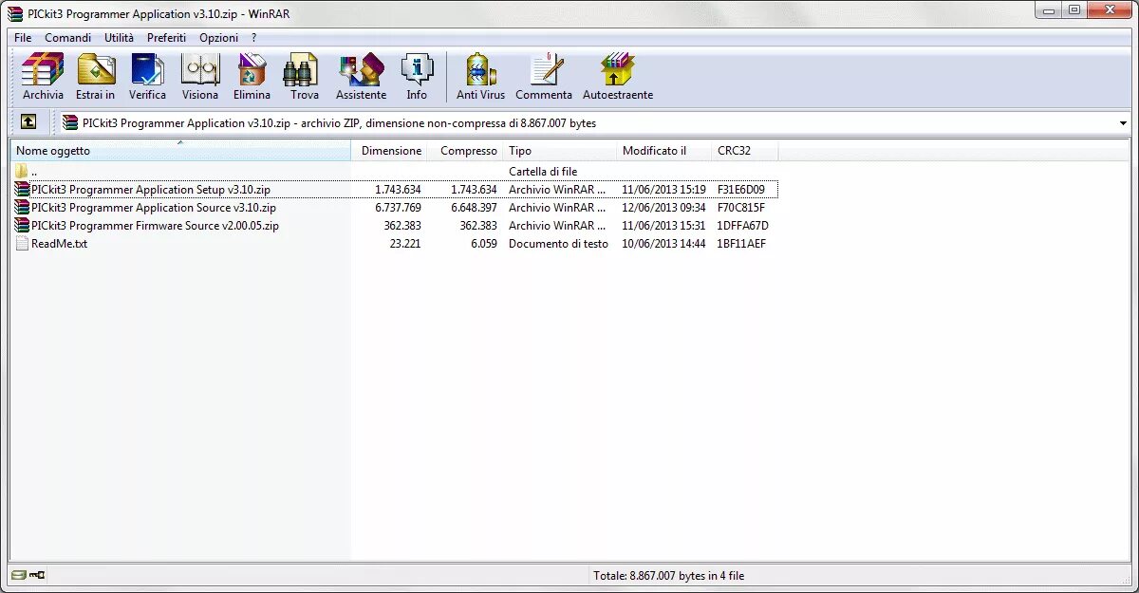Open the File menu
The width and height of the screenshot is (1139, 593).
(x=23, y=37)
